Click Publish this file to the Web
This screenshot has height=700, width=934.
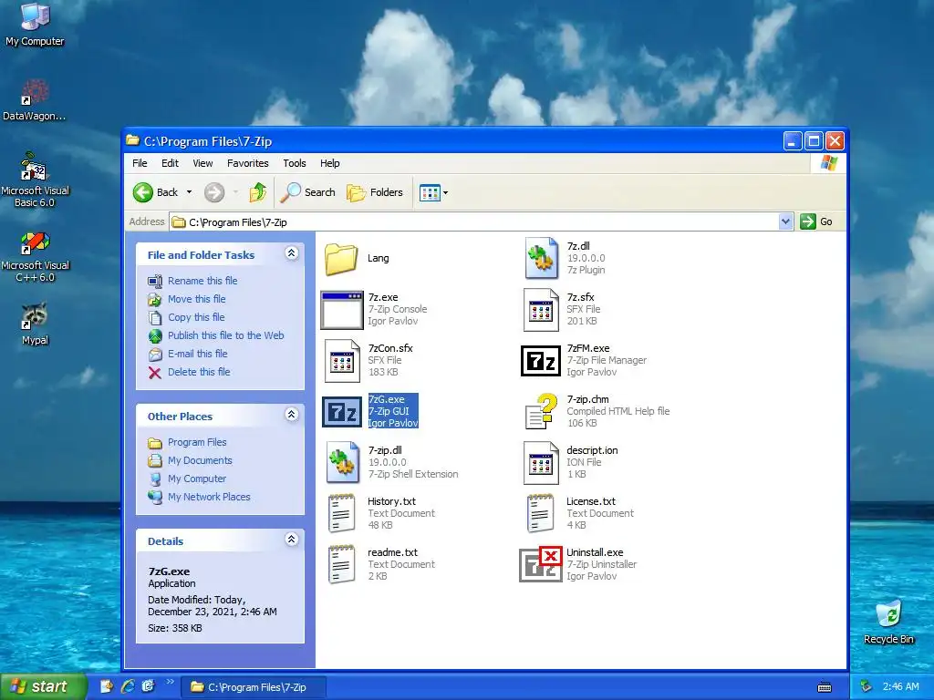pos(226,335)
